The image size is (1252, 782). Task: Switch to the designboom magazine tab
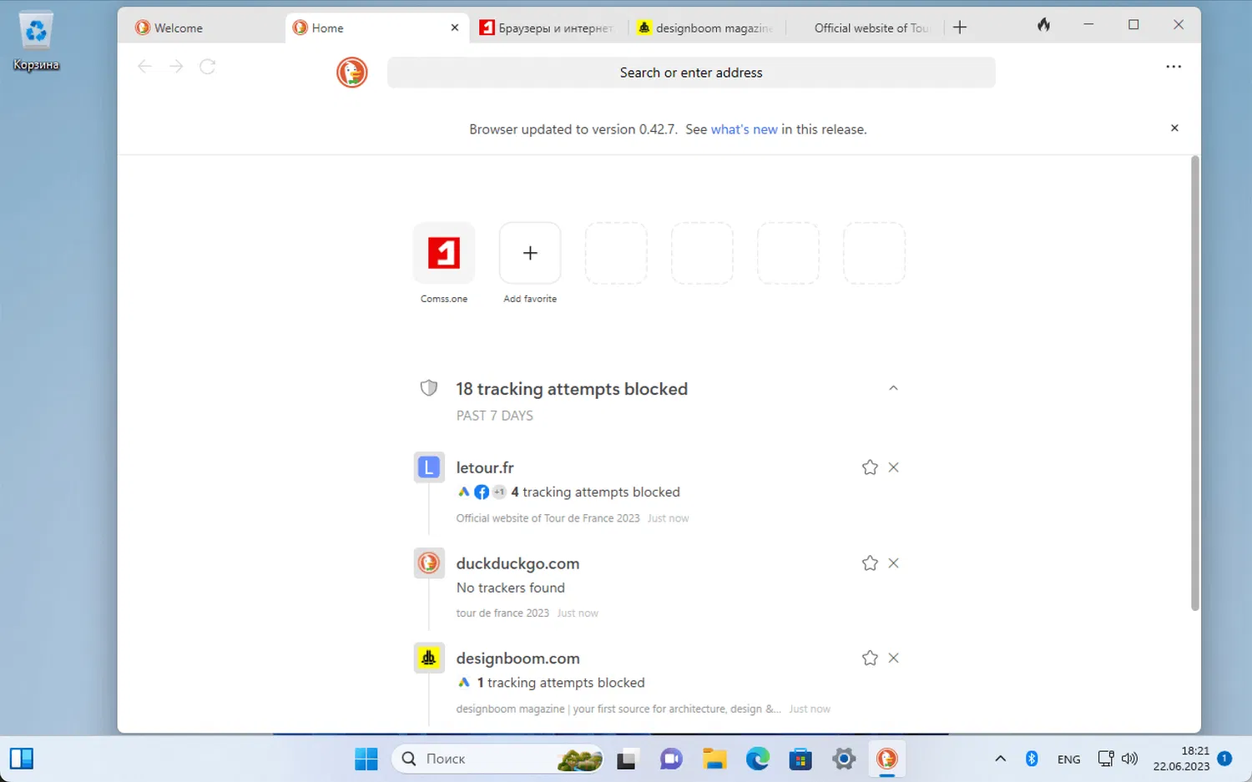tap(706, 28)
